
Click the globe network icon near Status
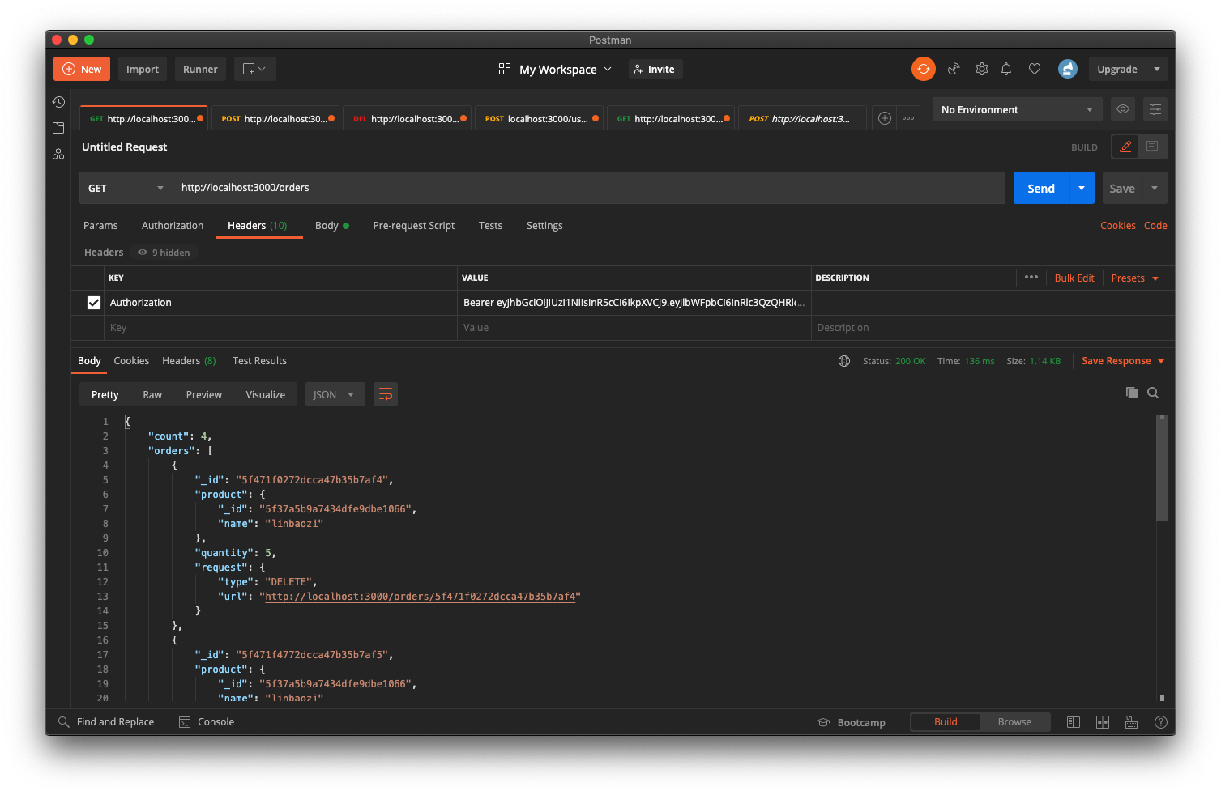(x=844, y=361)
